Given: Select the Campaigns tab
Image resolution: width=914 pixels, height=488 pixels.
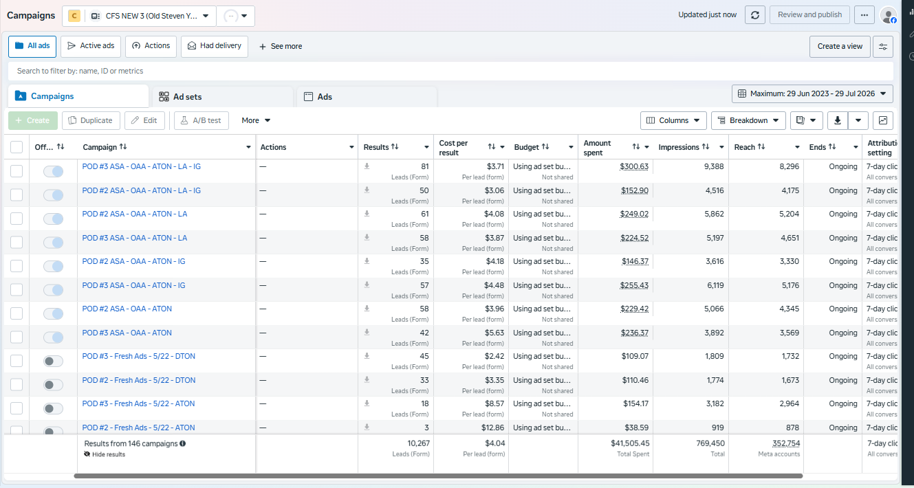Looking at the screenshot, I should coord(78,96).
